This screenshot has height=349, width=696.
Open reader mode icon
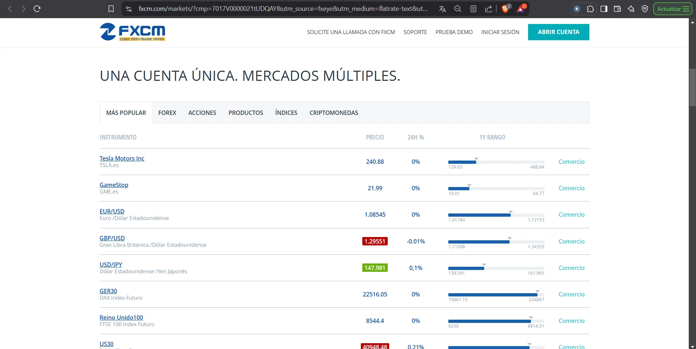click(473, 9)
